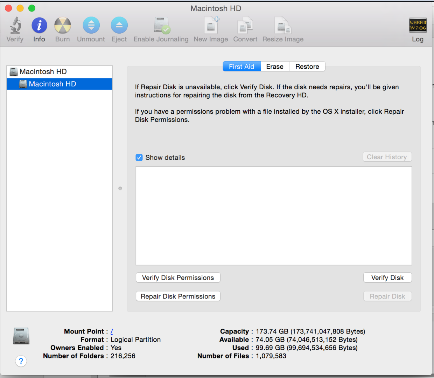Switch to the Erase tab
The height and width of the screenshot is (378, 434).
(275, 66)
